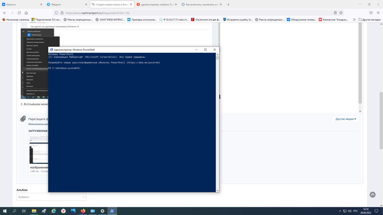383x215 pixels.
Task: Open taskbar search magnifier
Action: (x=14, y=211)
